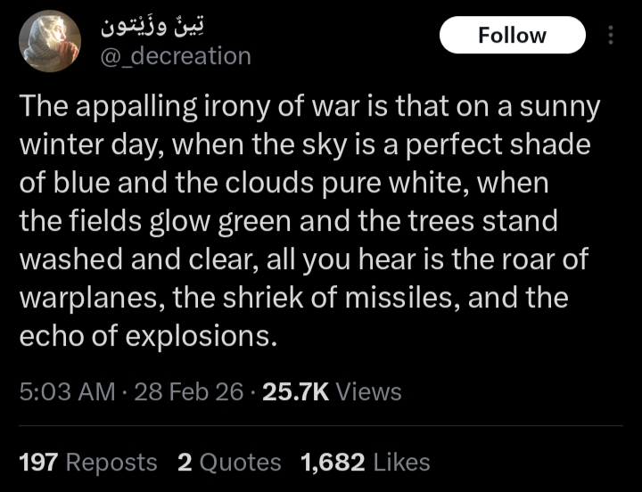Click the 5:03 AM timestamp
Viewport: 642px width, 492px height.
tap(67, 391)
